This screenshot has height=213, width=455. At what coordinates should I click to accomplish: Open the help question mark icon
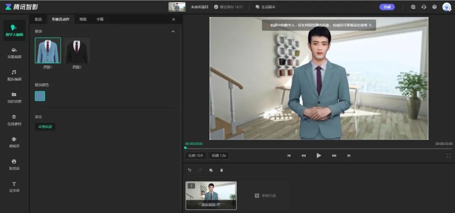(434, 7)
